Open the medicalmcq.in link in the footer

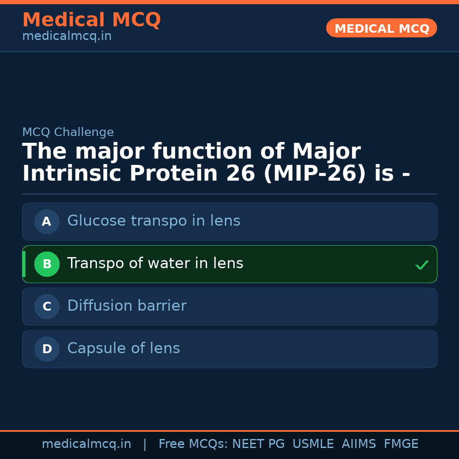coord(86,444)
